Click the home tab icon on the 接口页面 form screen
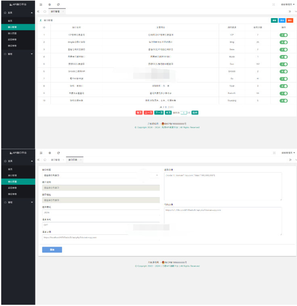The height and width of the screenshot is (306, 297). click(x=45, y=160)
